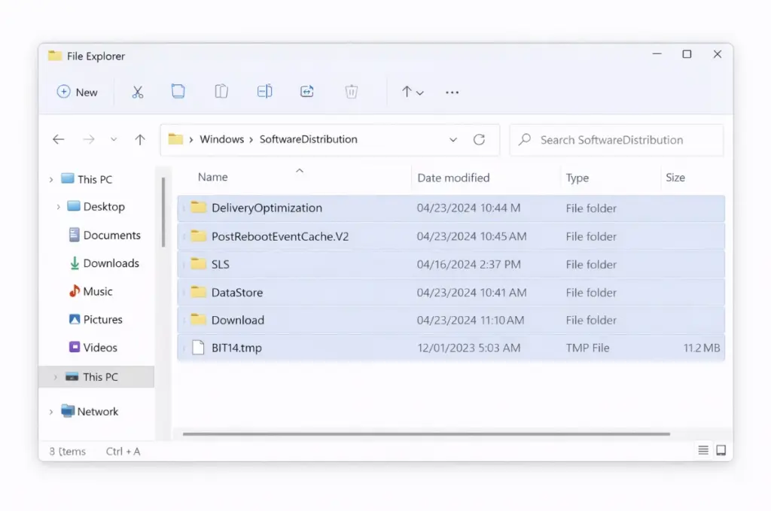Refresh the SoftwareDistribution folder view
The image size is (771, 511).
480,139
